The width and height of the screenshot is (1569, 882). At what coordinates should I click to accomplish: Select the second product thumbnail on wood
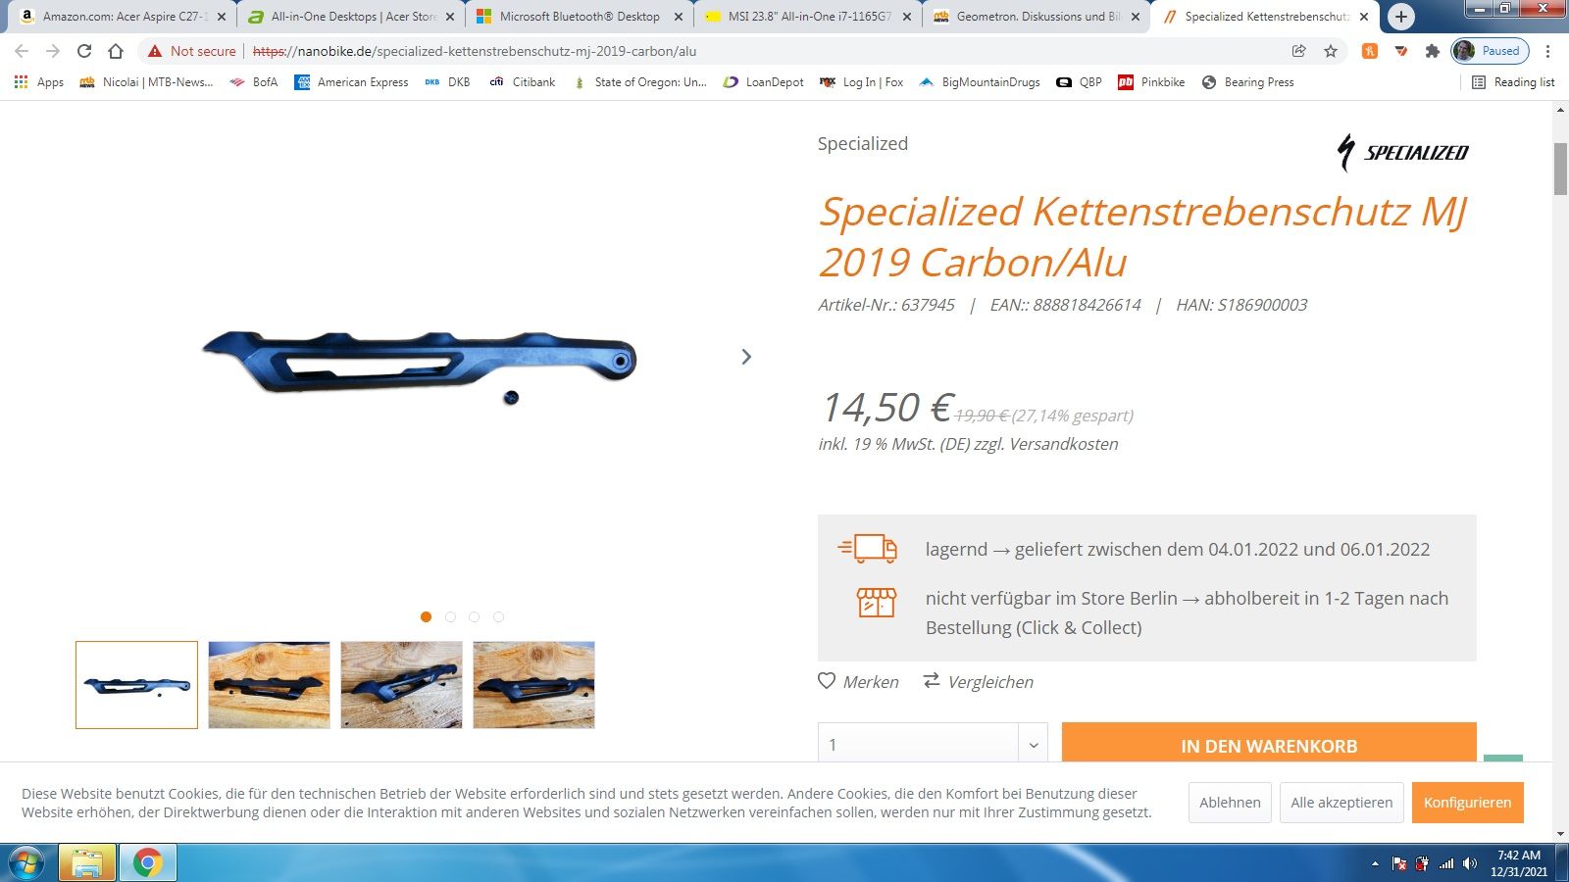[x=269, y=685]
